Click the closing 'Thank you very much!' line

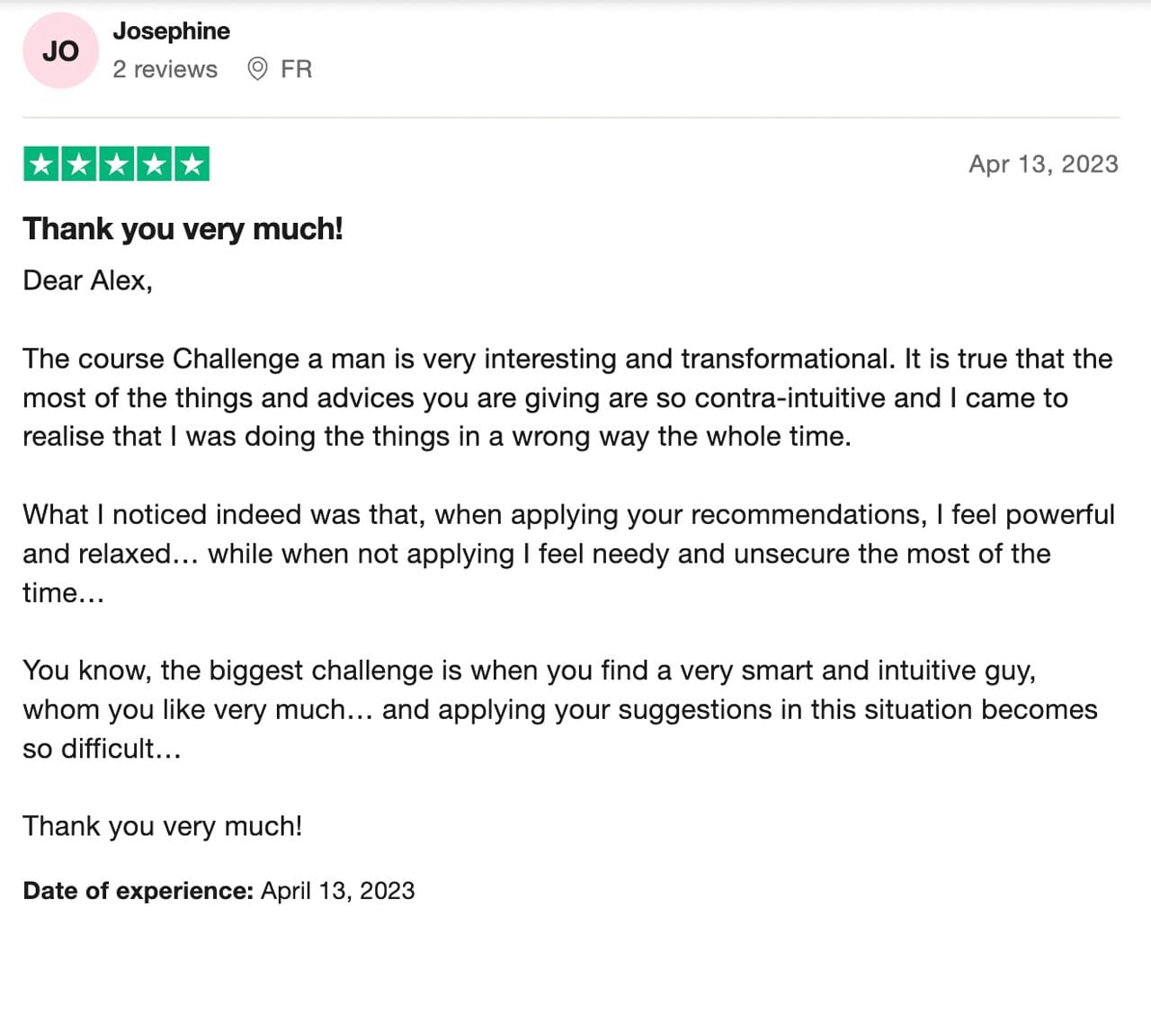pyautogui.click(x=162, y=825)
